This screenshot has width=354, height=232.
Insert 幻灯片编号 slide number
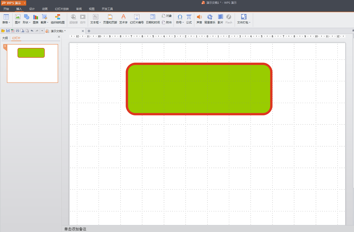137,17
